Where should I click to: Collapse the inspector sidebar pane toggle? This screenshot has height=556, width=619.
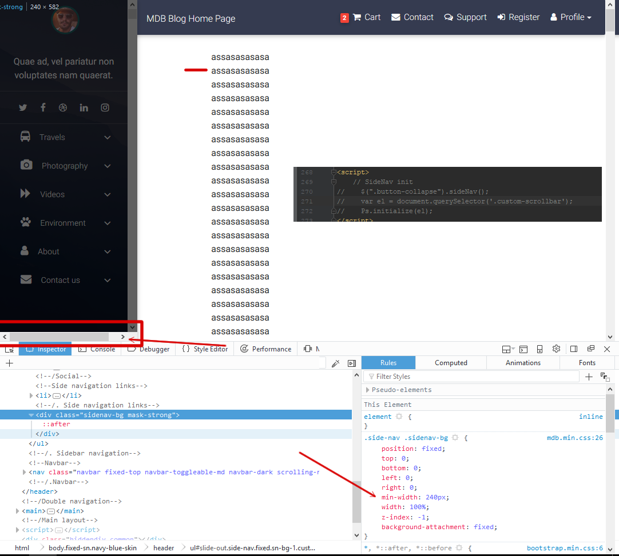(352, 363)
